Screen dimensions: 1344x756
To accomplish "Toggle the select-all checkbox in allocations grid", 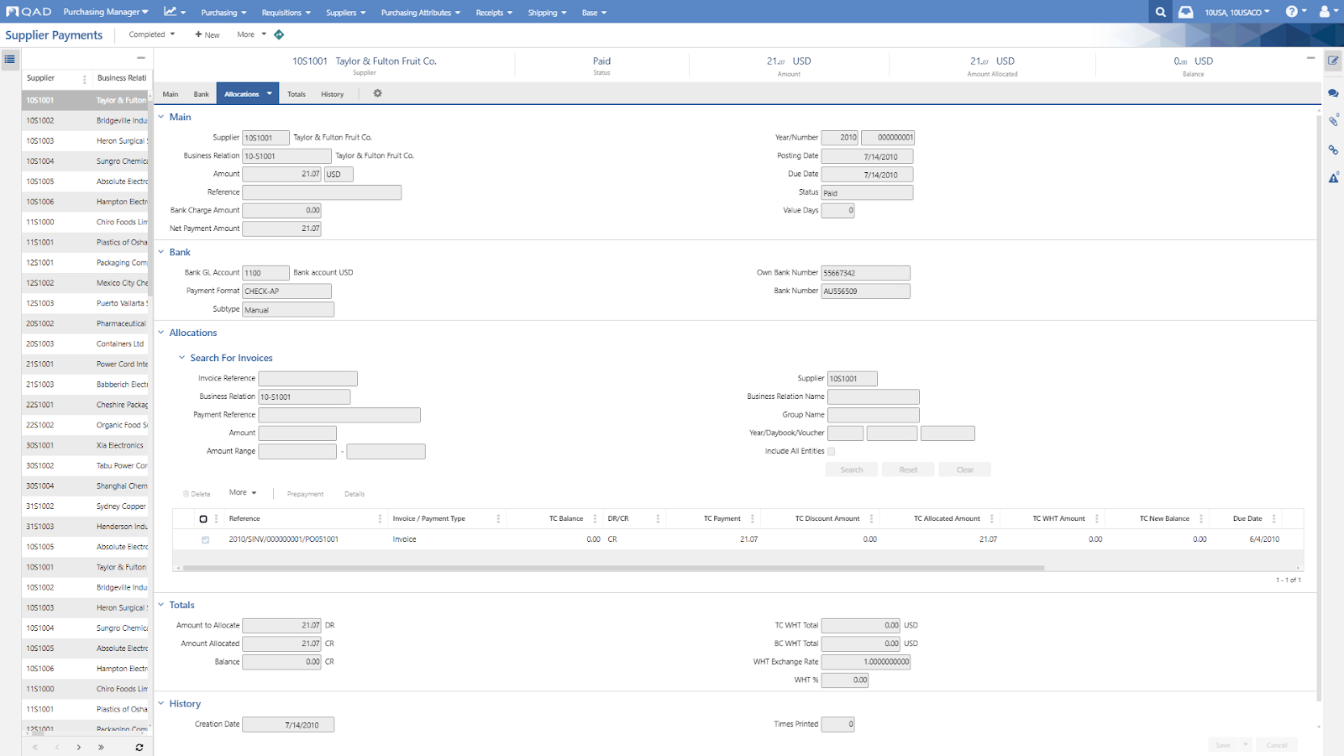I will pos(203,519).
